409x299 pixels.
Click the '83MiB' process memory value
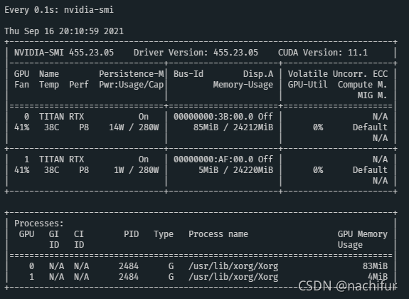pyautogui.click(x=375, y=266)
